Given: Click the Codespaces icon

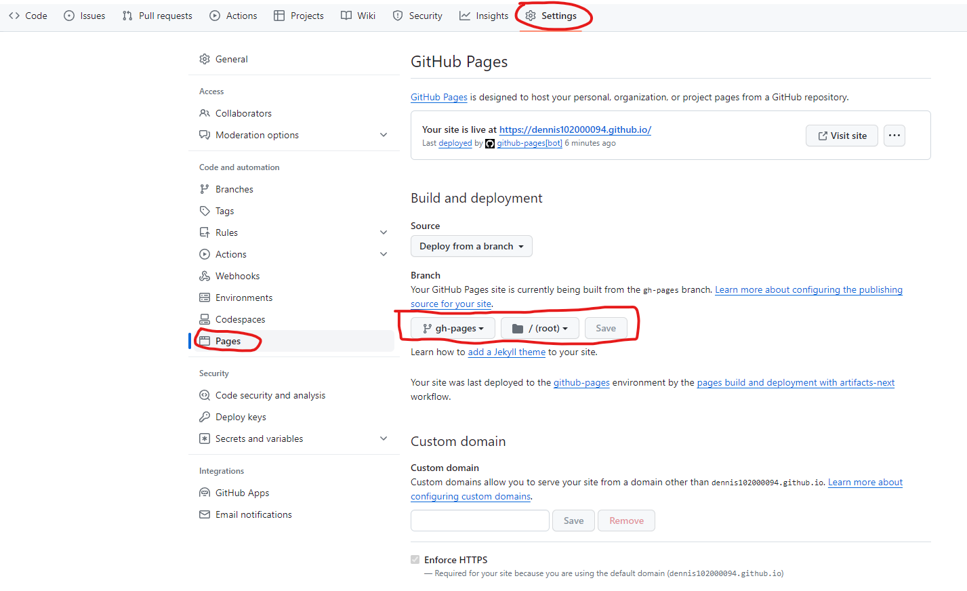Looking at the screenshot, I should pyautogui.click(x=205, y=319).
